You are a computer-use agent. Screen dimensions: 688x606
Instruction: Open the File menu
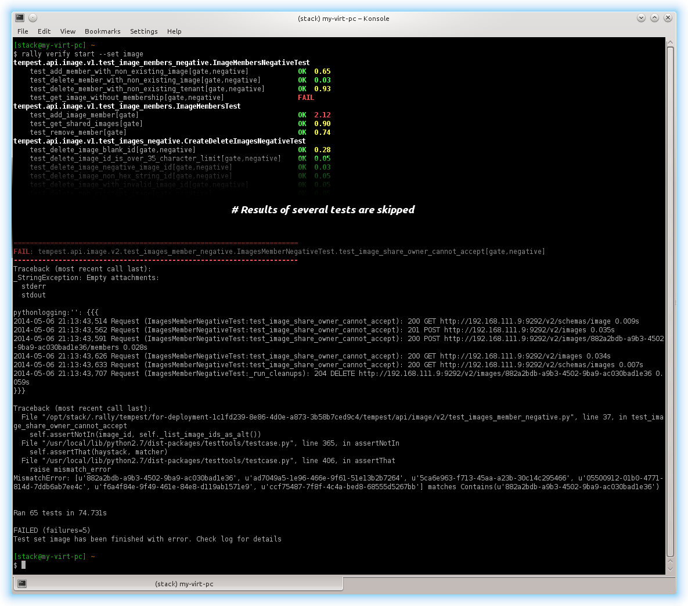tap(23, 31)
